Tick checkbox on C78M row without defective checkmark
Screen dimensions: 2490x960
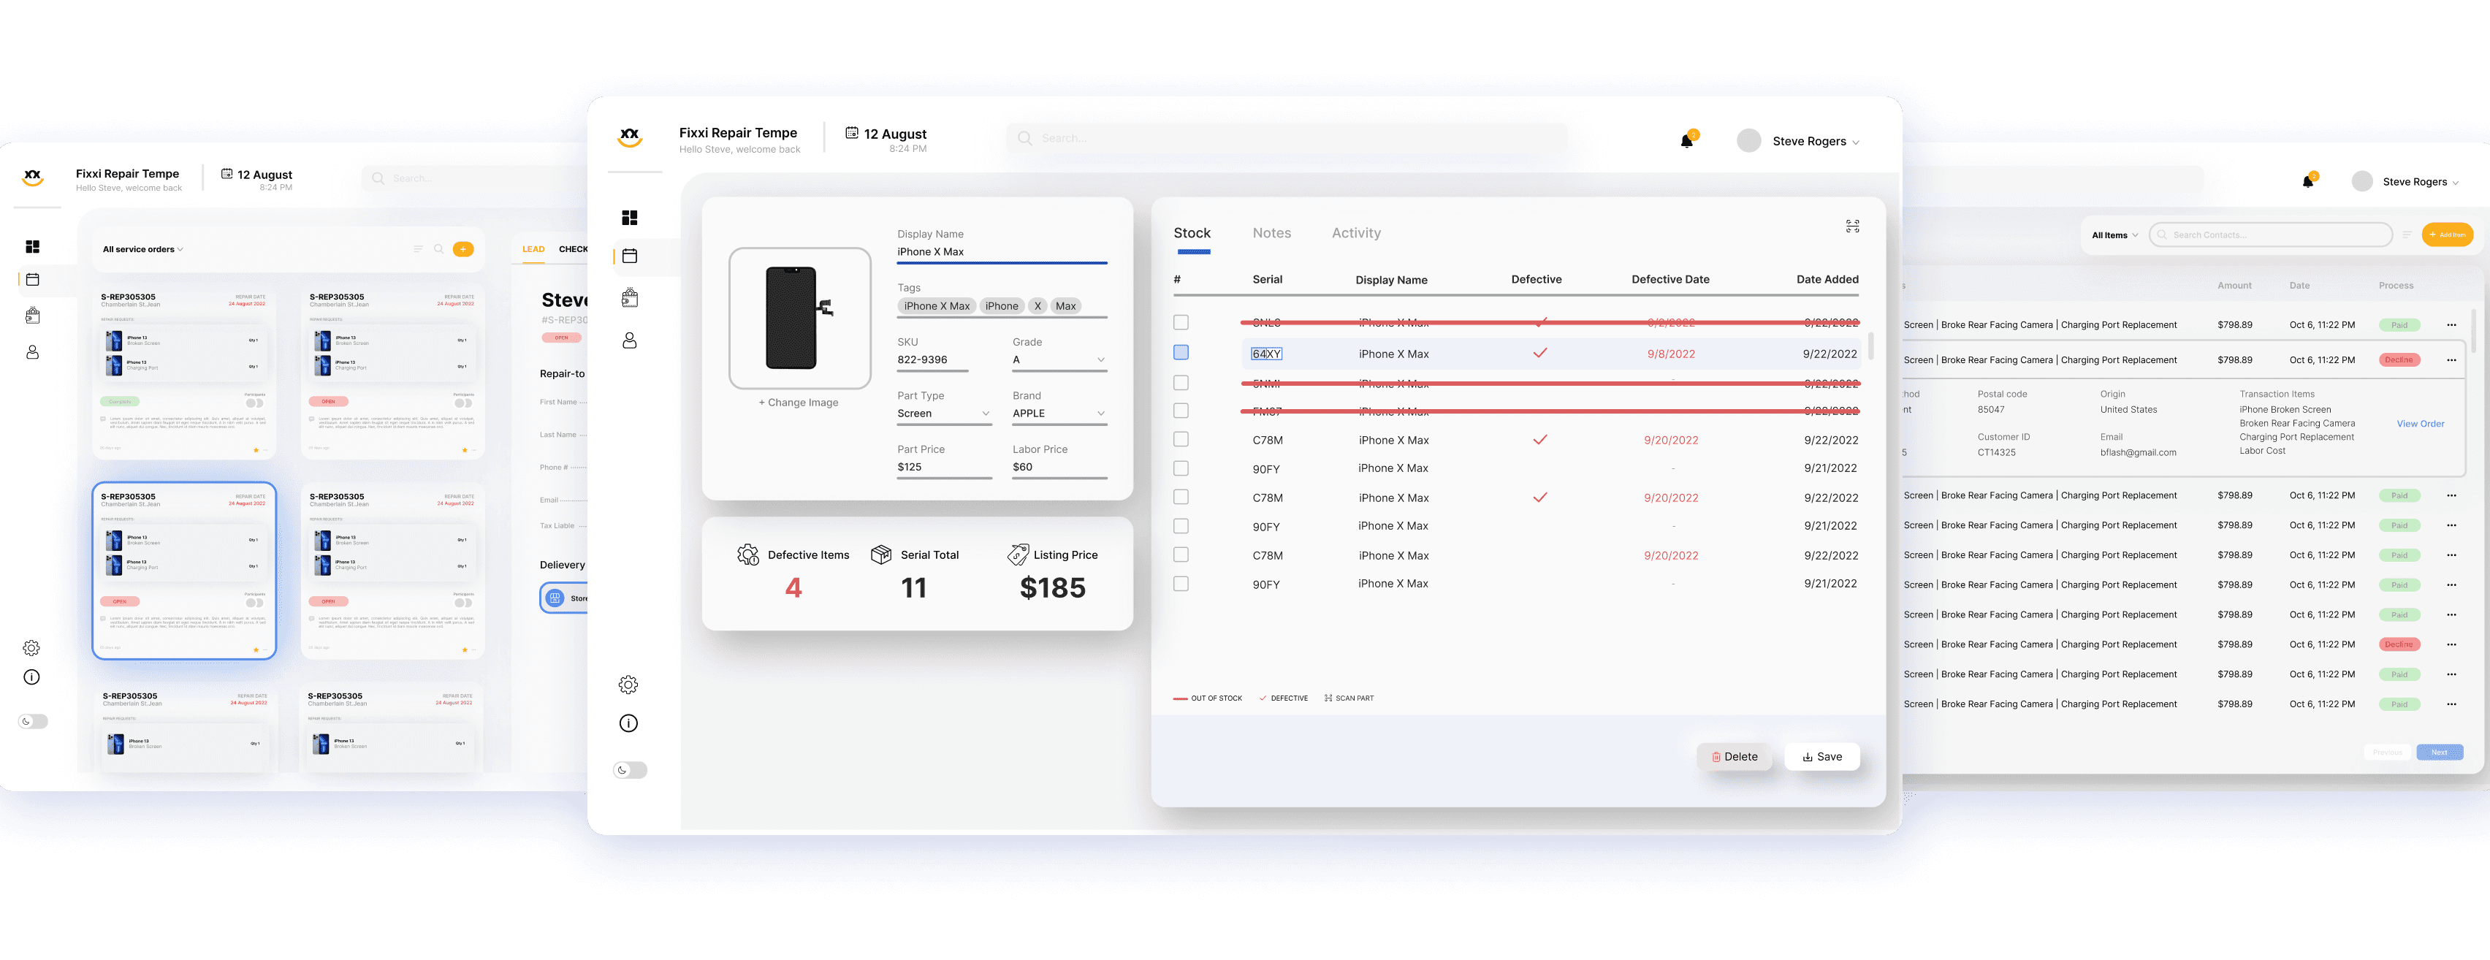1180,555
